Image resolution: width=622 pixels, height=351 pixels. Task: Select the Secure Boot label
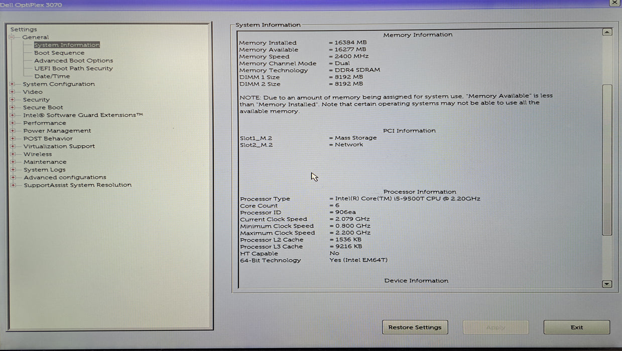point(43,107)
